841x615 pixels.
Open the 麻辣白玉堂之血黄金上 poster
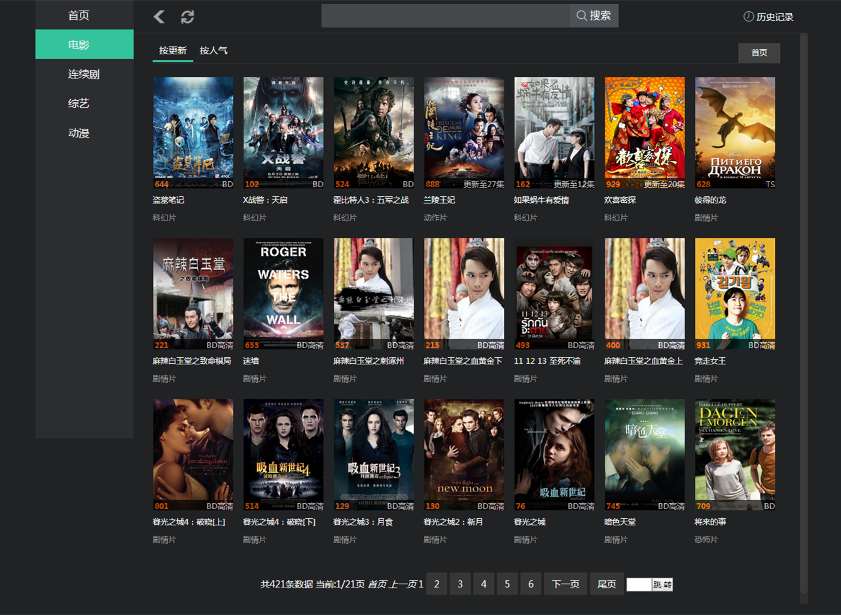pos(645,294)
